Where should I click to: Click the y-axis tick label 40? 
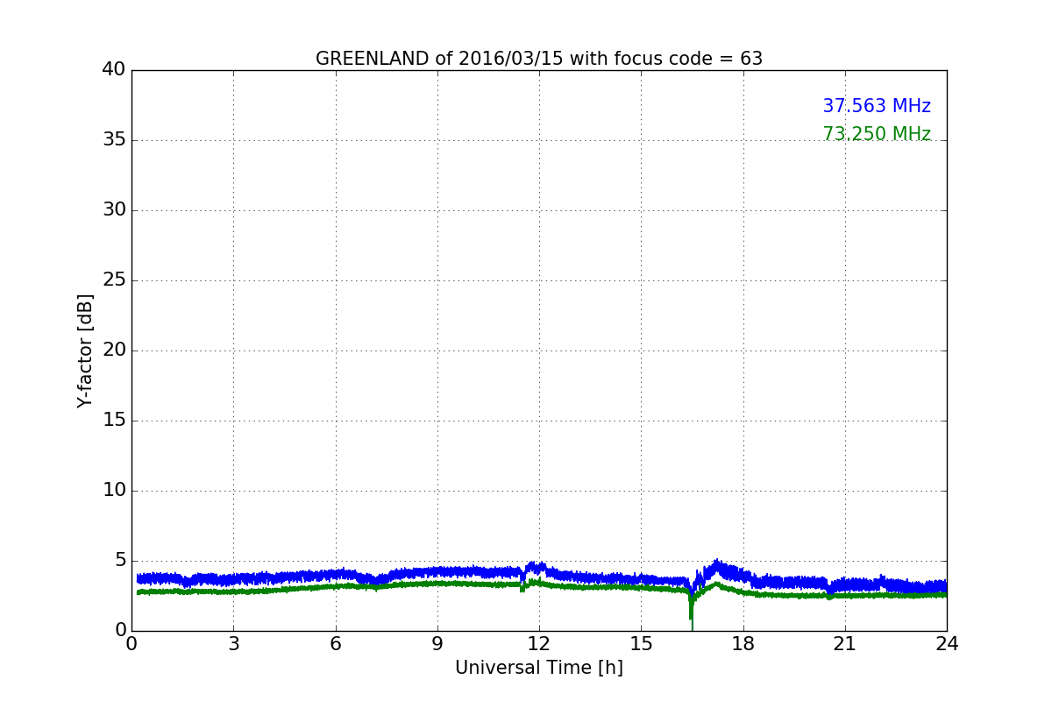[114, 70]
